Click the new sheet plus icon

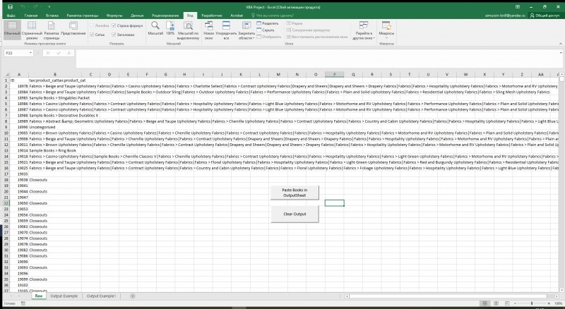(x=133, y=296)
